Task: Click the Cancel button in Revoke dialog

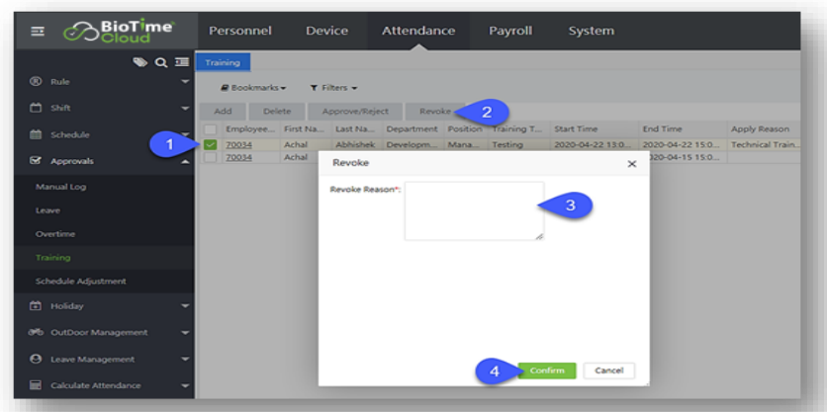Action: click(608, 371)
